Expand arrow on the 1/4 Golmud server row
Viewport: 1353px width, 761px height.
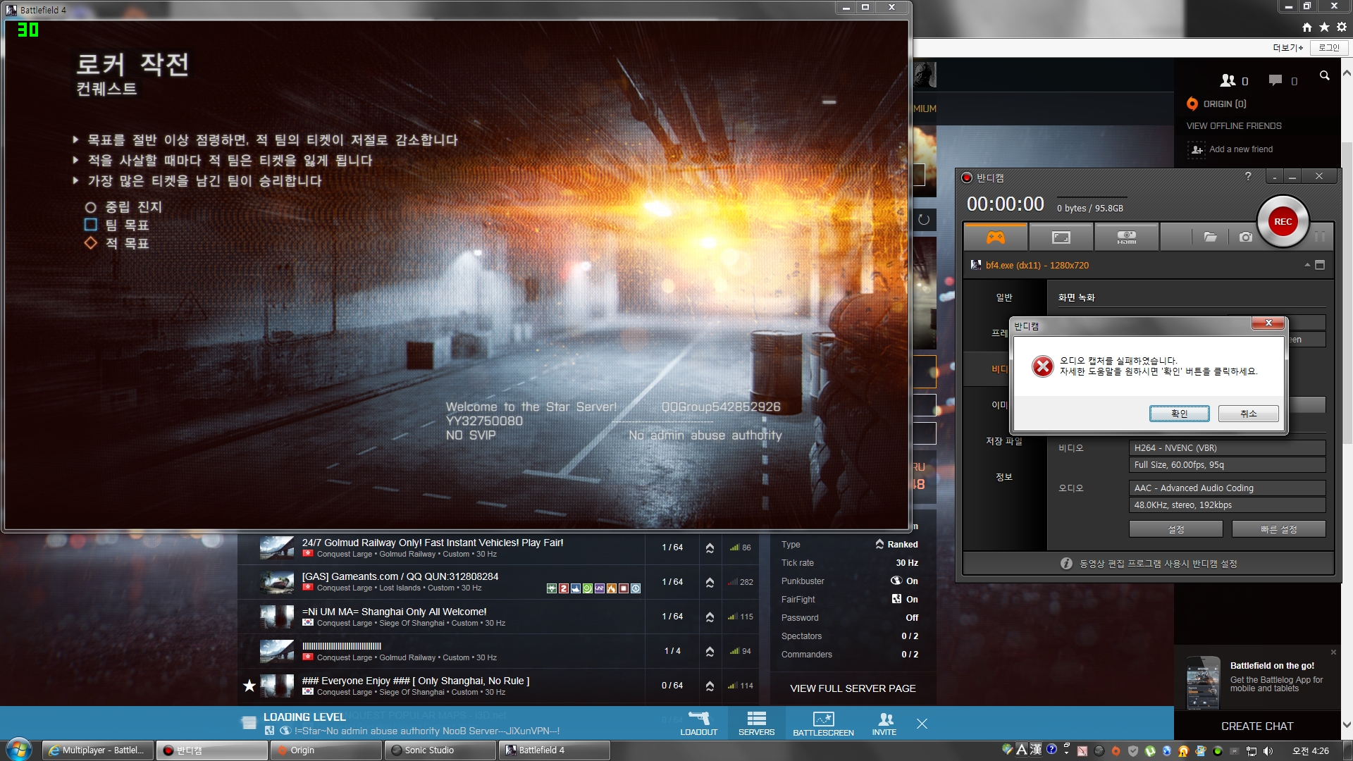pos(710,651)
